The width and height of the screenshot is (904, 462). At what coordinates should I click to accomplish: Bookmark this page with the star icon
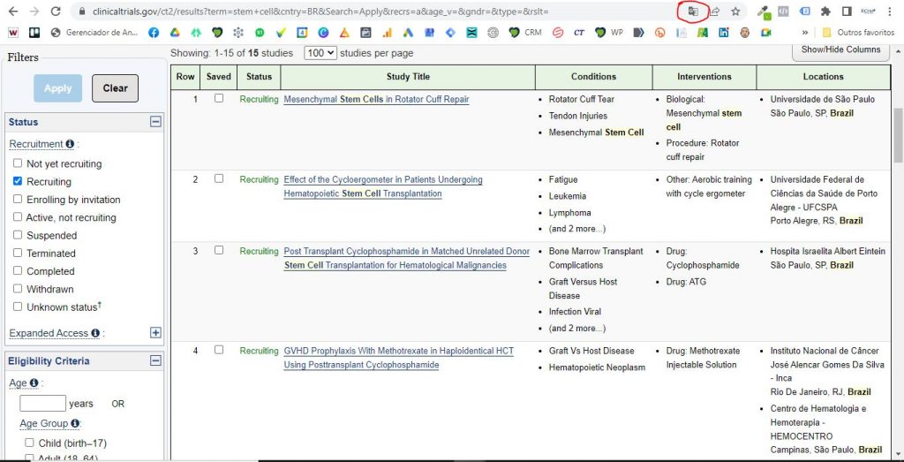[x=735, y=11]
